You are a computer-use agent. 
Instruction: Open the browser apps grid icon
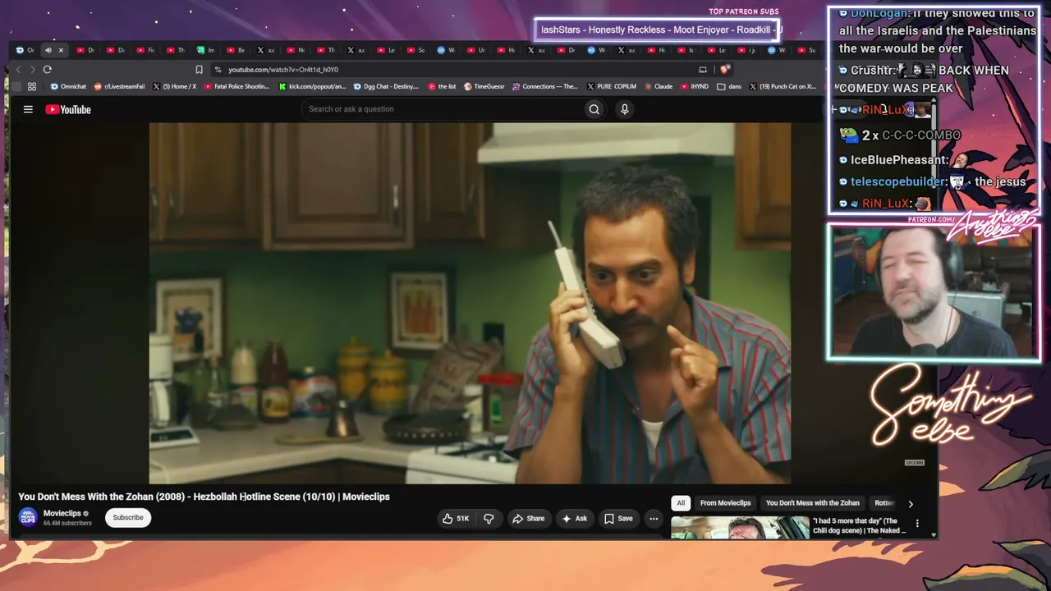32,86
